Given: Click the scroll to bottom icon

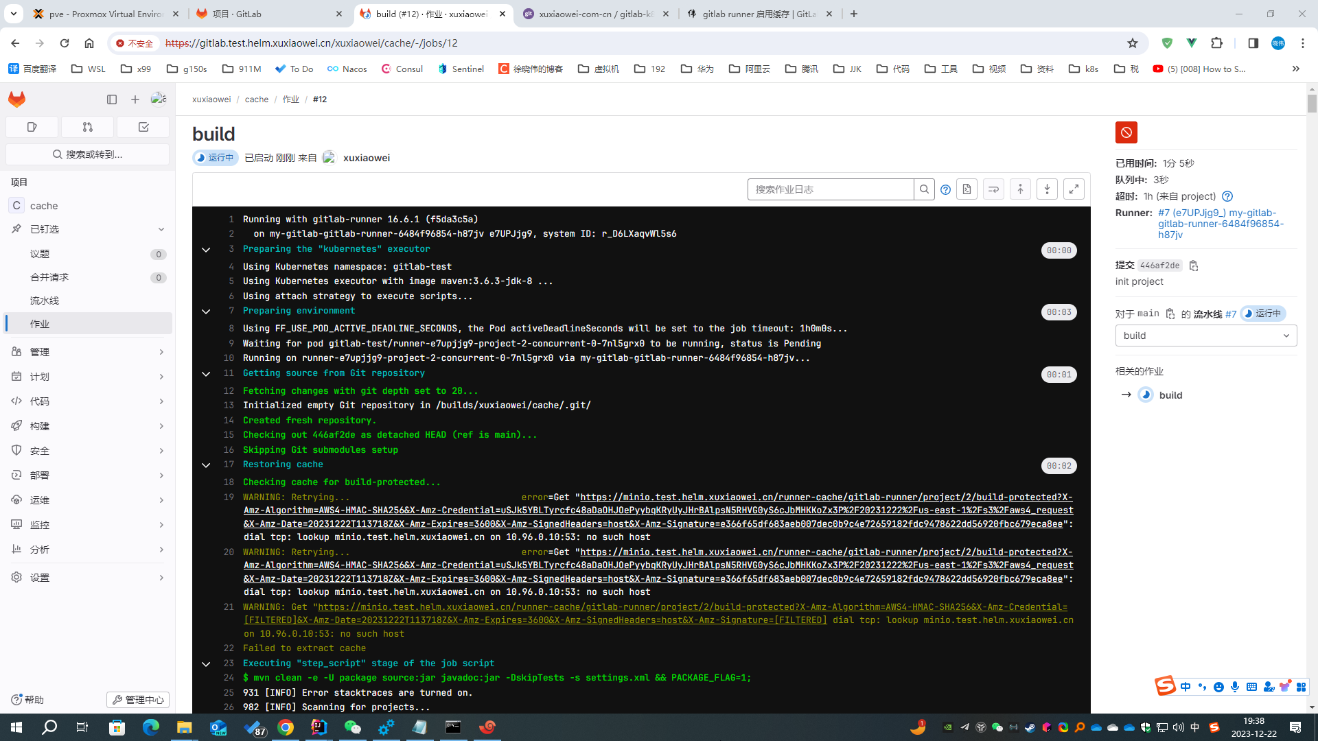Looking at the screenshot, I should click(x=1046, y=189).
